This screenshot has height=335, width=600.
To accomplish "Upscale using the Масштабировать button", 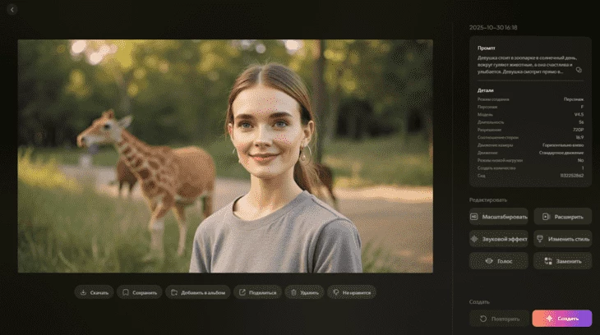I will (498, 217).
